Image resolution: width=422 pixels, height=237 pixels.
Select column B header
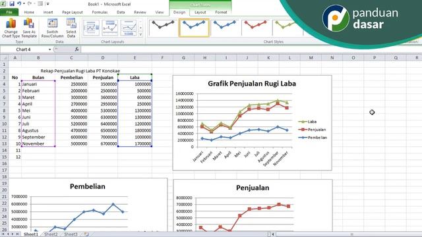(x=38, y=58)
